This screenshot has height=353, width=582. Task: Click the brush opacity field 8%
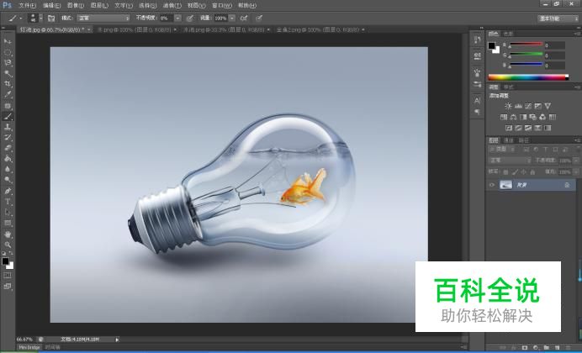tap(167, 18)
